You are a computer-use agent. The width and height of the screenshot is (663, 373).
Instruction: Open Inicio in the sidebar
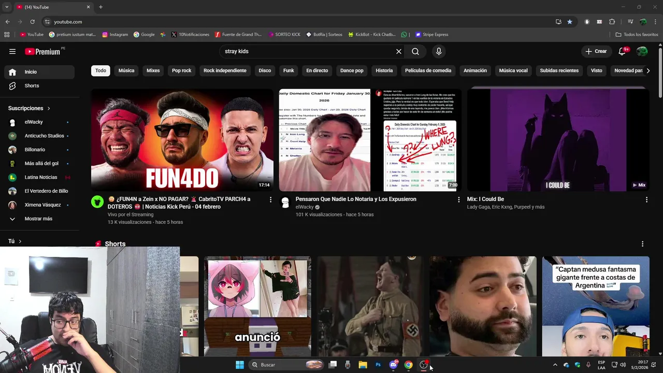point(39,72)
